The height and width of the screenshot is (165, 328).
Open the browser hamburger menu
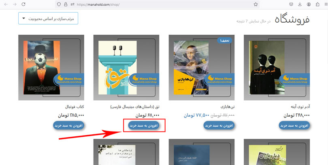pyautogui.click(x=326, y=4)
